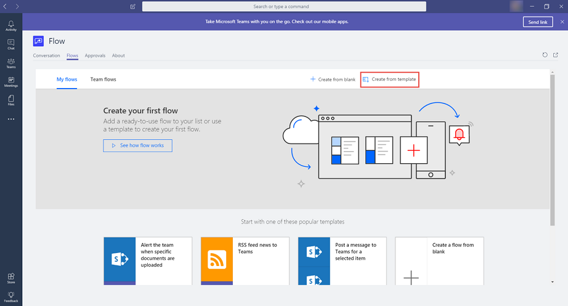Open Flow in browser via pop-out icon
This screenshot has height=306, width=568.
click(556, 55)
